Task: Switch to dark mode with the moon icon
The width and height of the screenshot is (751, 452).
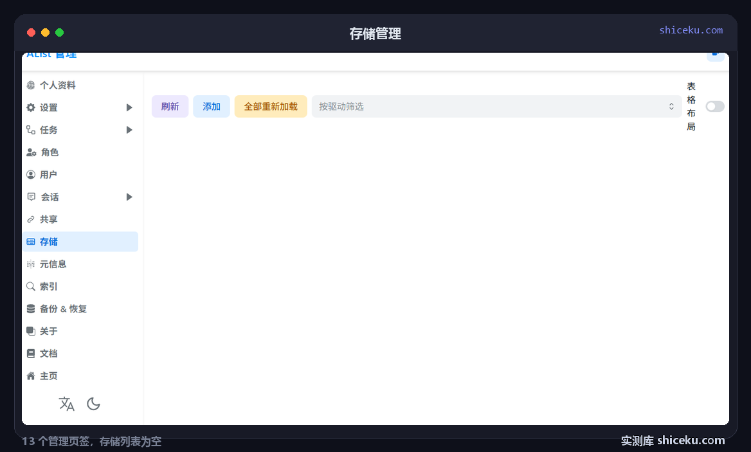Action: point(93,404)
